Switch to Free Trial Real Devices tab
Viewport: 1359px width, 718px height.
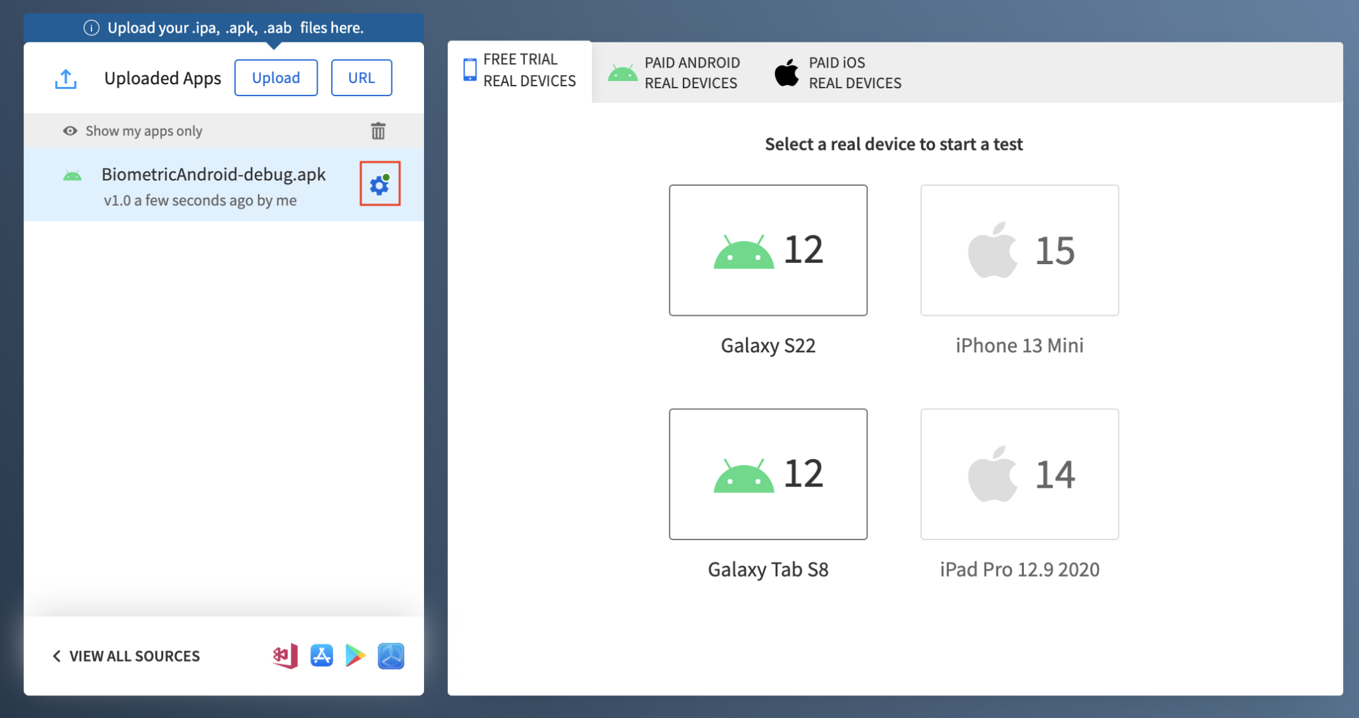520,70
